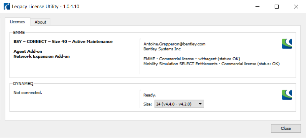This screenshot has height=138, width=306.
Task: Click the DYNAMEQ logo icon
Action: coord(287,95)
